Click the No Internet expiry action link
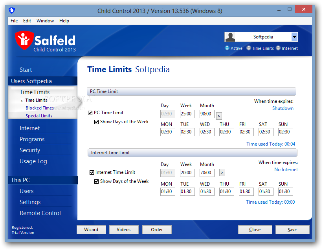 coord(286,170)
